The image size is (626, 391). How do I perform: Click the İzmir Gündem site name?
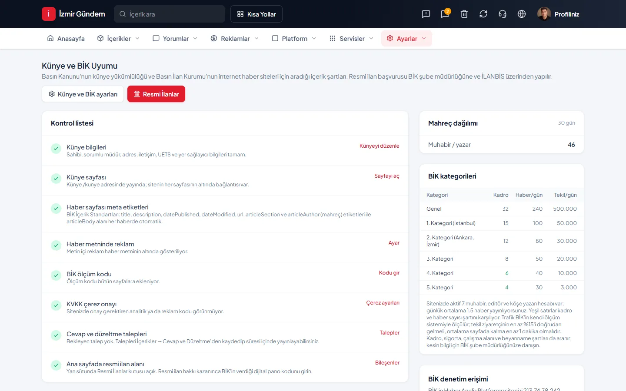[82, 14]
